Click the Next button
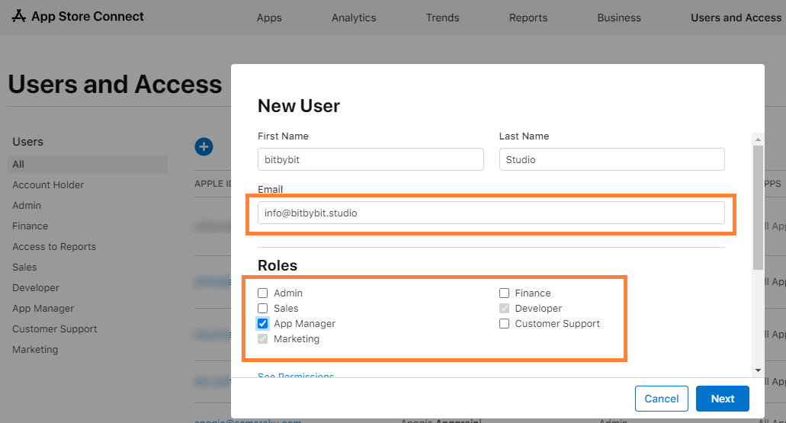 coord(722,399)
